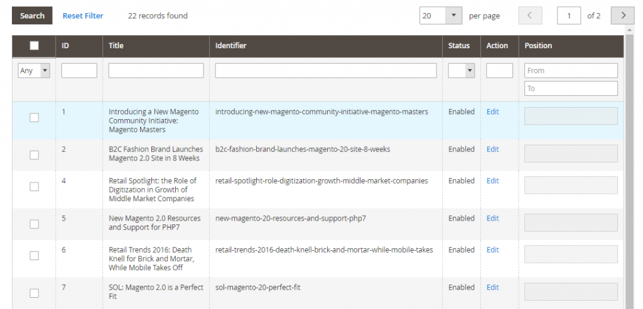Click identifier new-magento-20-resources-and-support-php7

click(x=291, y=219)
